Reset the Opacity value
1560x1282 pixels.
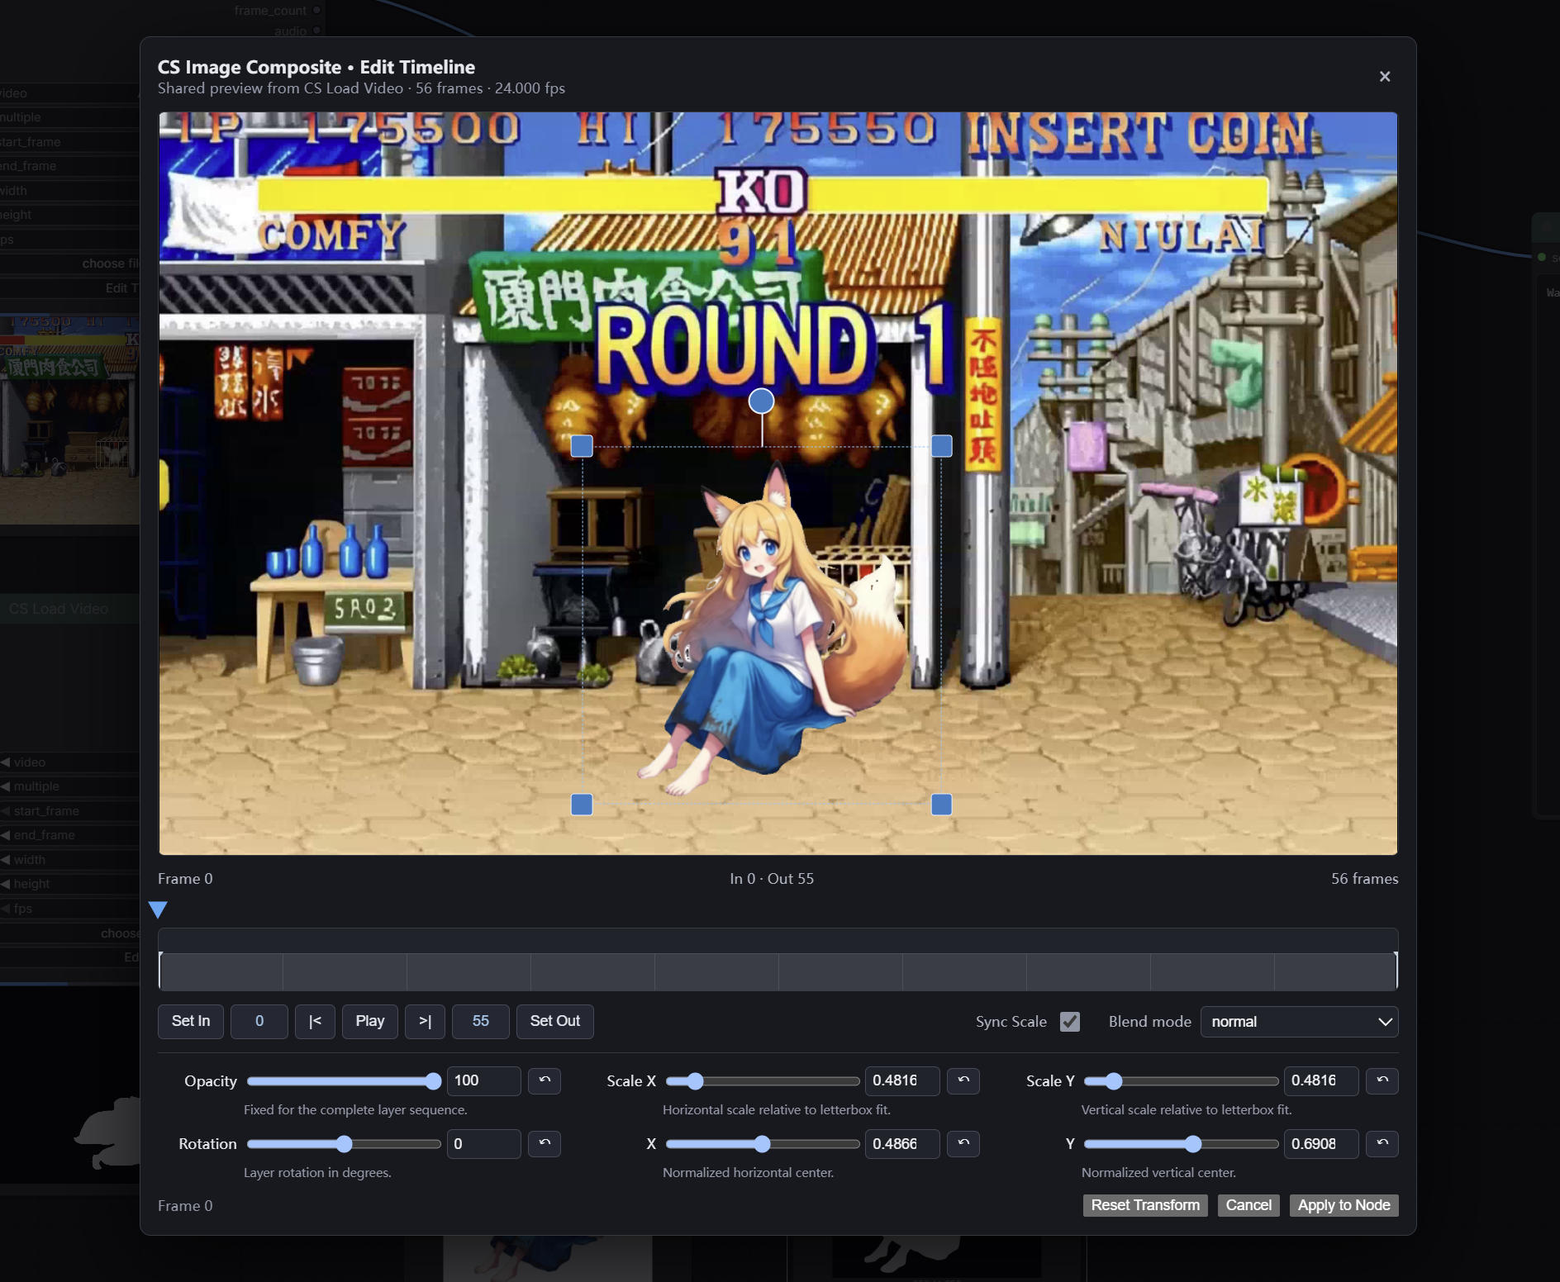point(545,1080)
